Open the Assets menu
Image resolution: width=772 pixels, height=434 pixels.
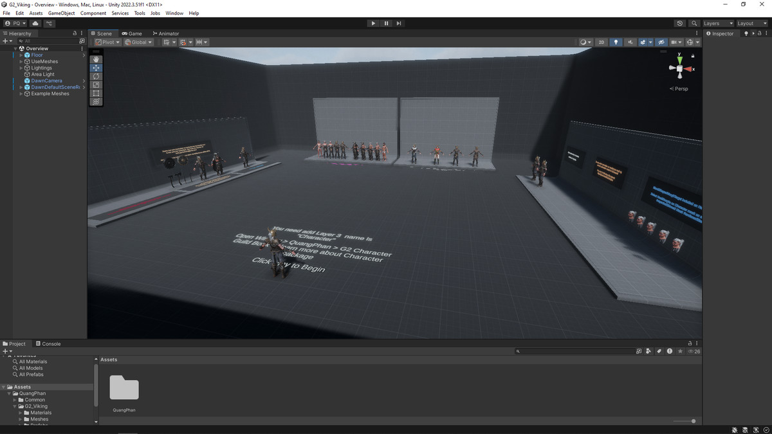pyautogui.click(x=36, y=13)
